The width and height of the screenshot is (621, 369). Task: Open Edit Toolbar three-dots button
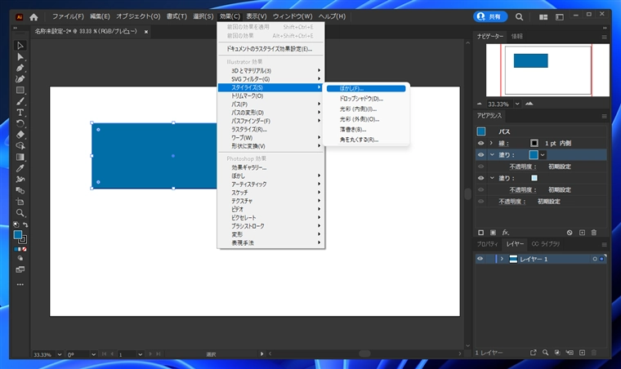click(x=20, y=284)
